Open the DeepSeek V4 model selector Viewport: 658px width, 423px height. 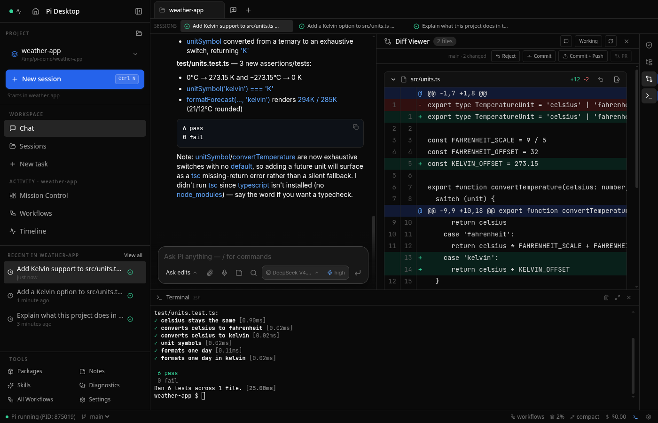(292, 273)
